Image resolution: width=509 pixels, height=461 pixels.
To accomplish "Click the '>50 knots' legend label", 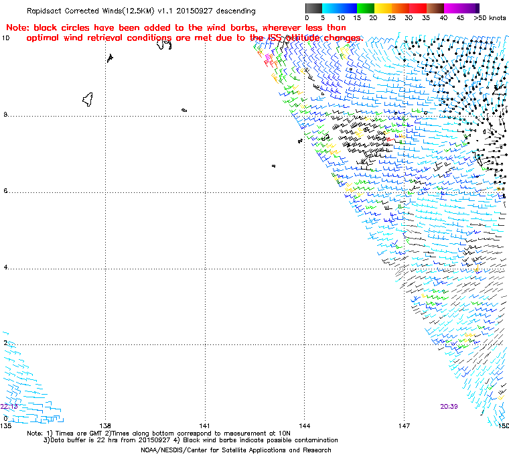I will 490,18.
